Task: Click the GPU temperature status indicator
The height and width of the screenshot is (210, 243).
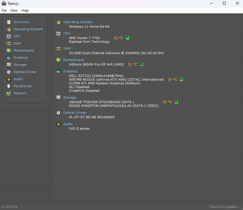Action: click(x=181, y=79)
